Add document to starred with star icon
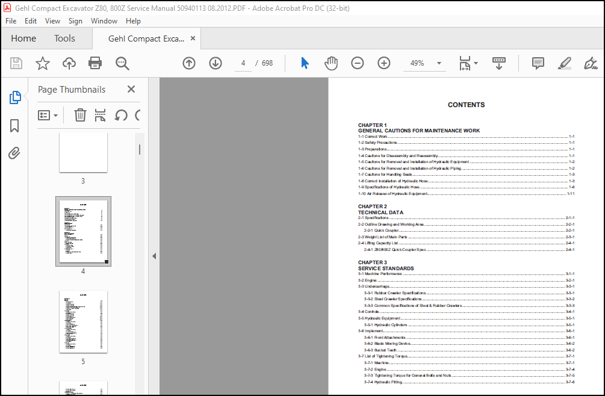Image resolution: width=605 pixels, height=396 pixels. [43, 63]
